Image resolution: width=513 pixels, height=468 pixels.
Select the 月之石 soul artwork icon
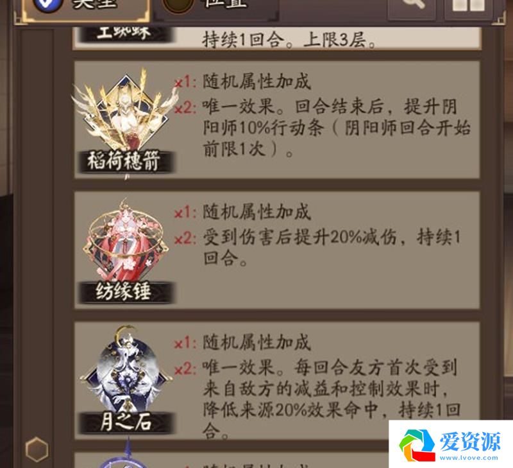coord(126,370)
